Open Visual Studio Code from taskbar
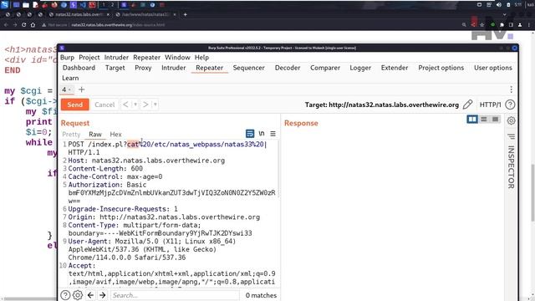535x301 pixels. (83, 5)
